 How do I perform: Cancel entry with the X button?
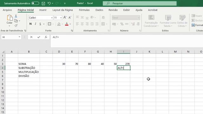coord(31,37)
